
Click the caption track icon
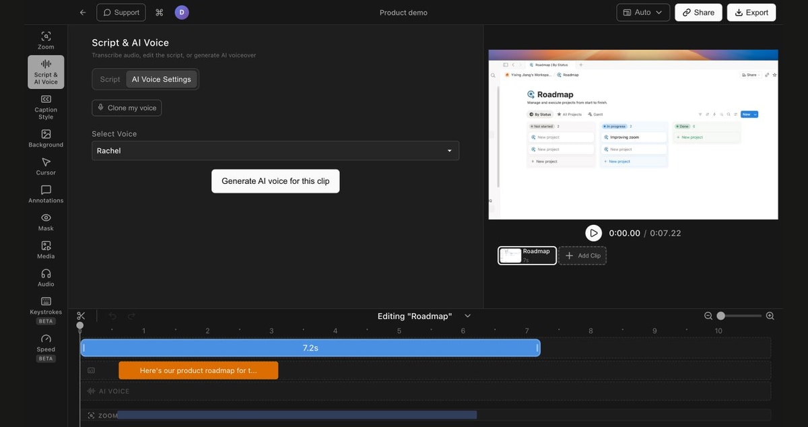pos(92,370)
